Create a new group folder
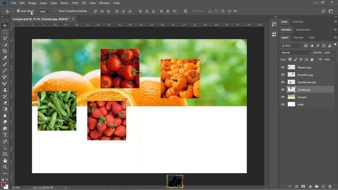Image resolution: width=338 pixels, height=190 pixels. click(x=316, y=186)
